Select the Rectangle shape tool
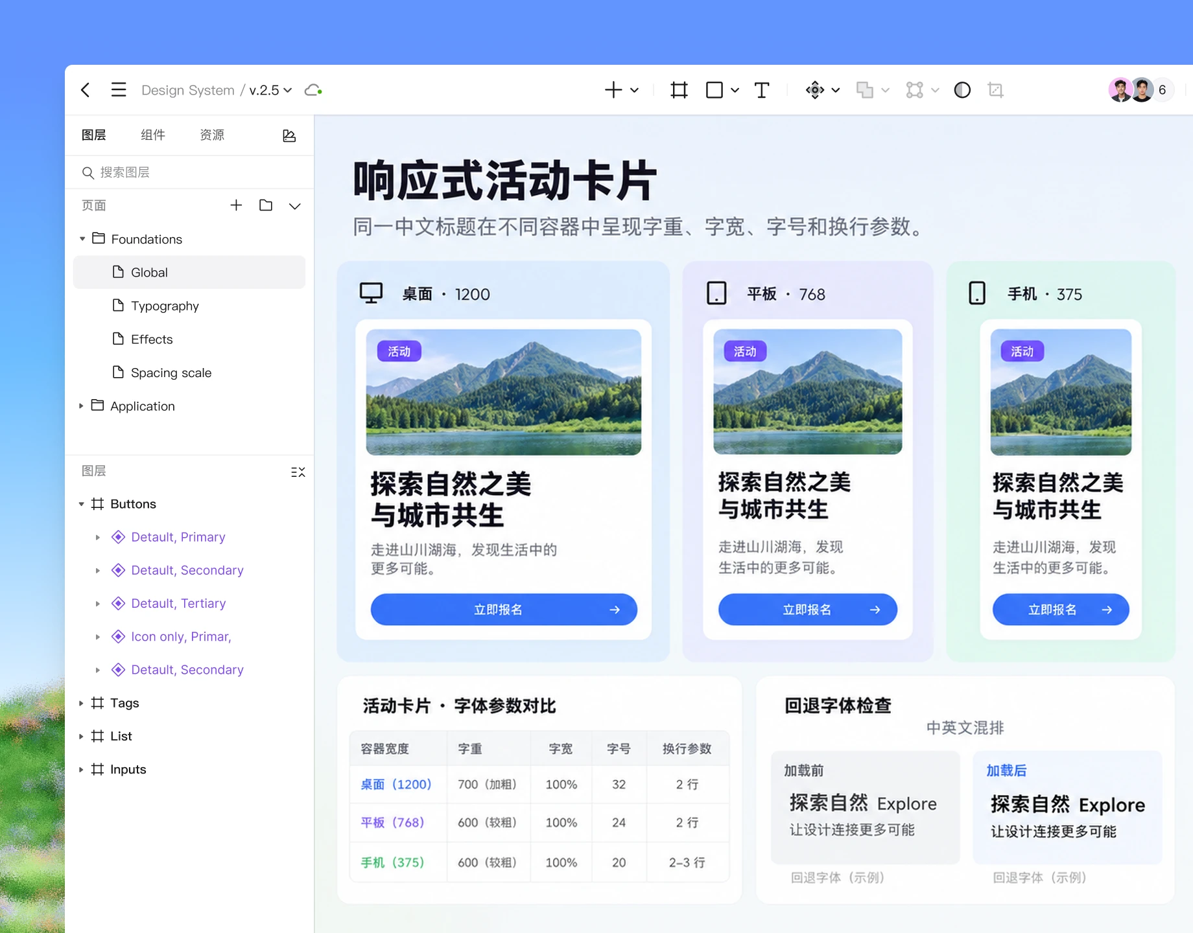This screenshot has width=1193, height=933. (x=714, y=90)
